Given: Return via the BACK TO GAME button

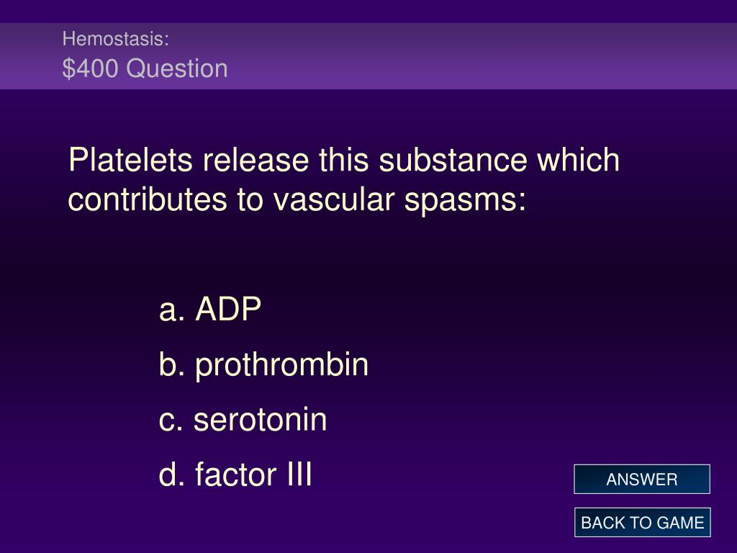Looking at the screenshot, I should click(x=642, y=523).
